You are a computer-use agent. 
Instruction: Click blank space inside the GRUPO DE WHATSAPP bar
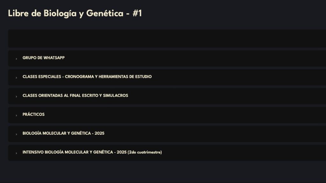point(207,58)
